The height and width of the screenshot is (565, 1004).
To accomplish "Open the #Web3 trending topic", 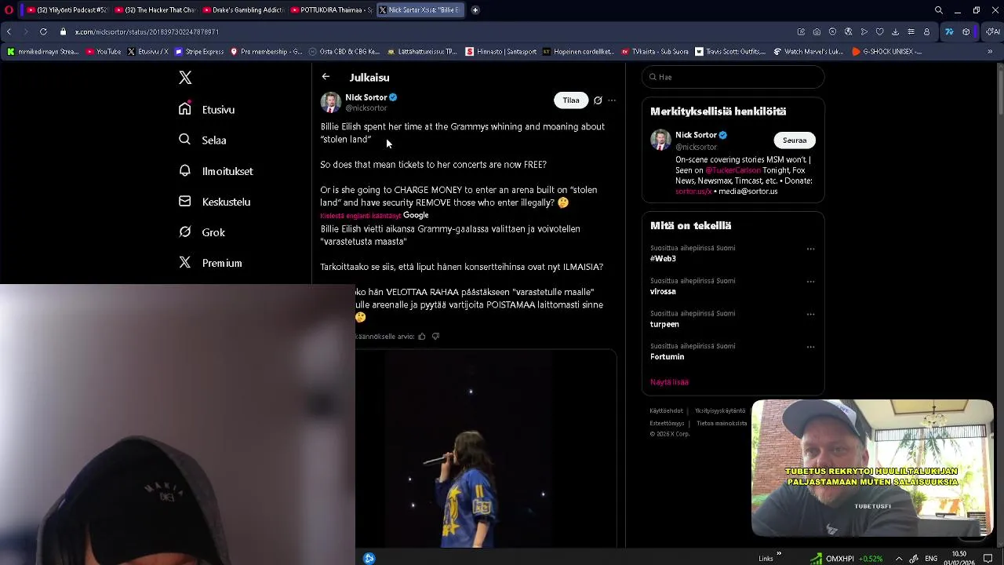I will [663, 258].
